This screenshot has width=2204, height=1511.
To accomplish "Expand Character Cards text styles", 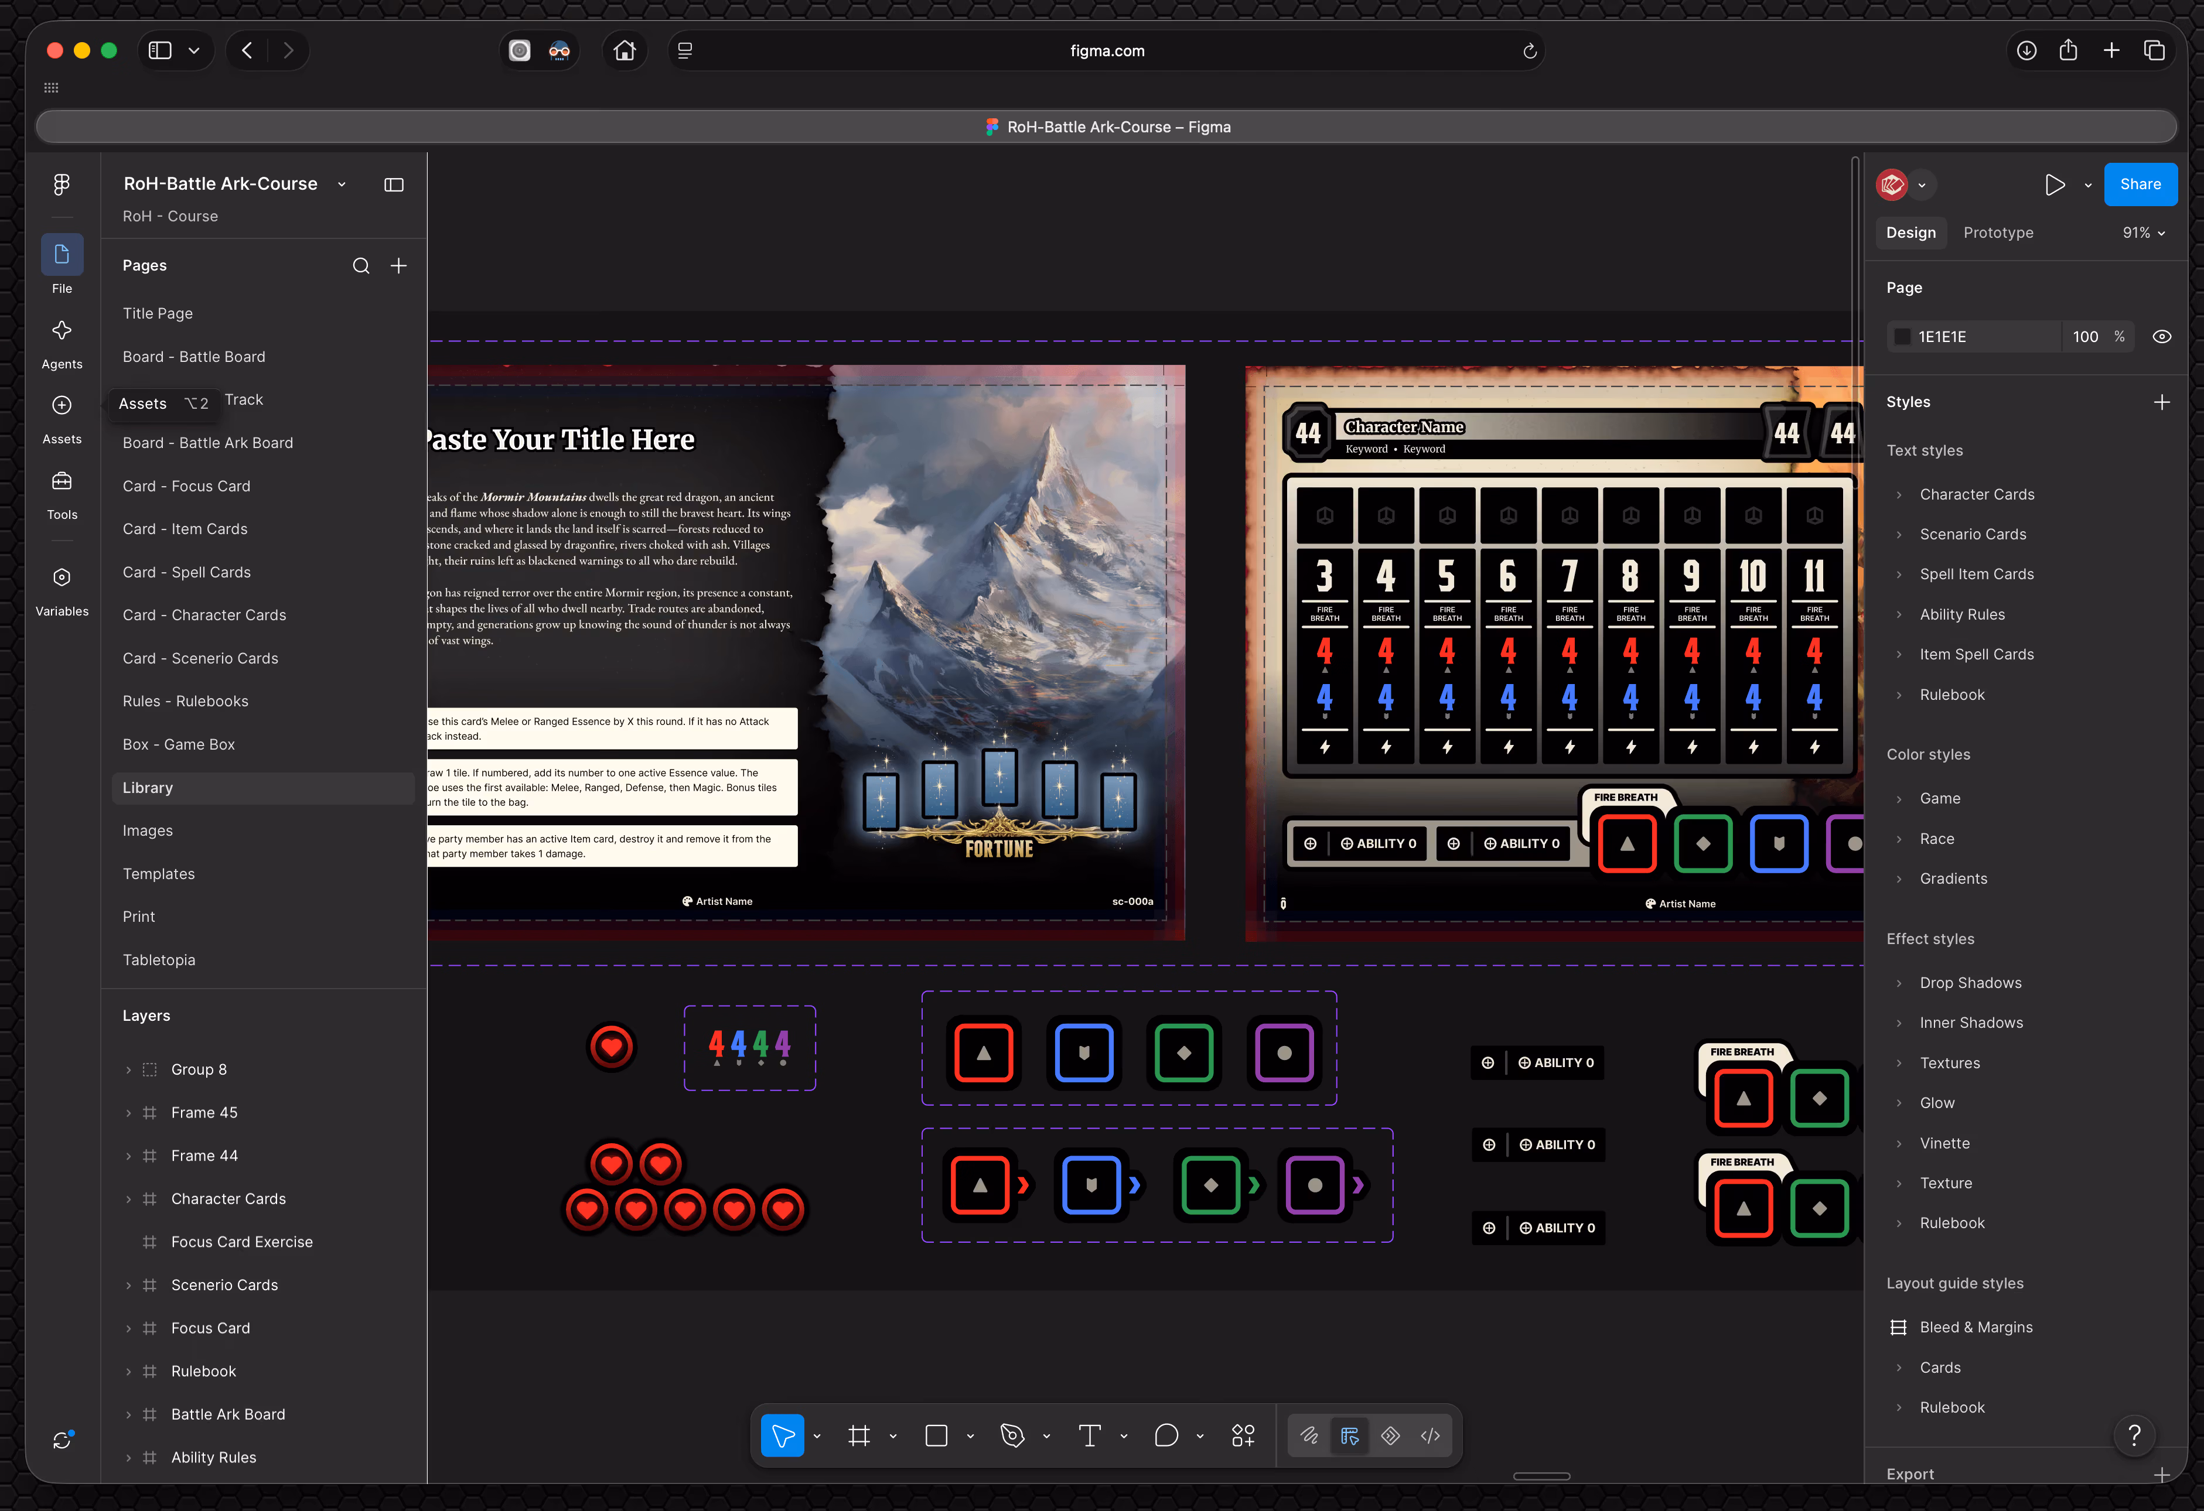I will click(x=1899, y=495).
